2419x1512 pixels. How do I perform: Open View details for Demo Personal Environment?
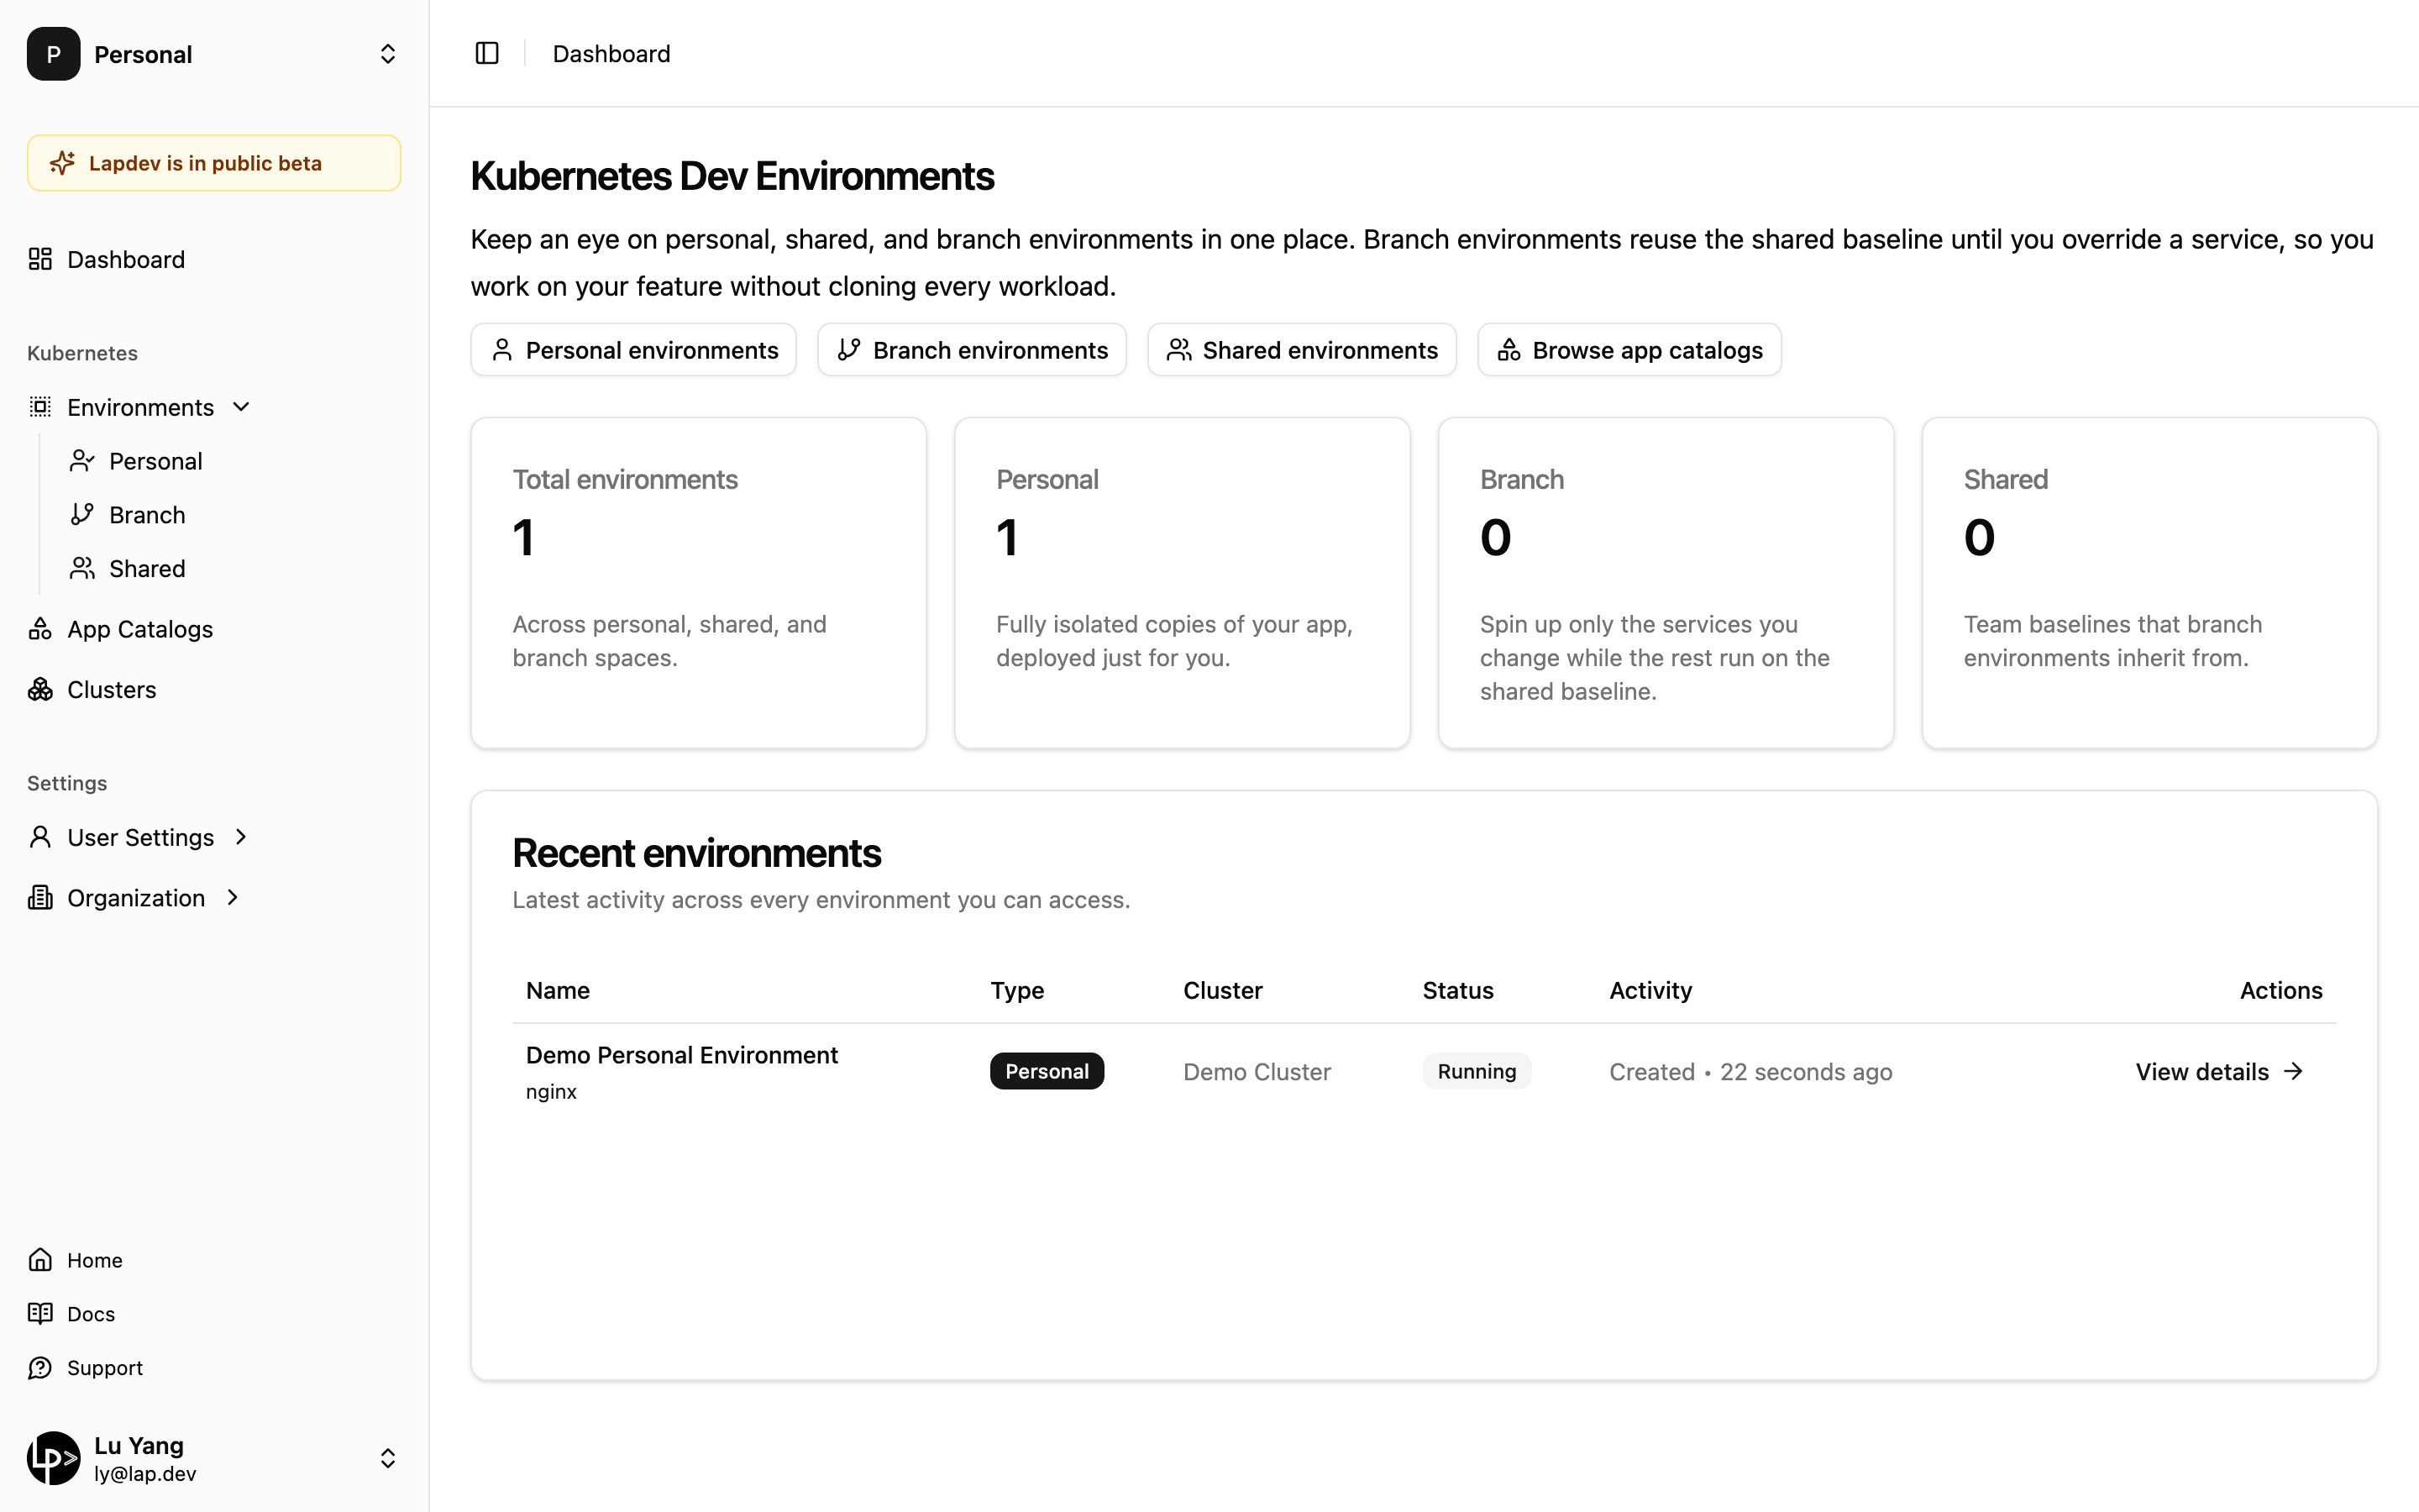(x=2219, y=1072)
